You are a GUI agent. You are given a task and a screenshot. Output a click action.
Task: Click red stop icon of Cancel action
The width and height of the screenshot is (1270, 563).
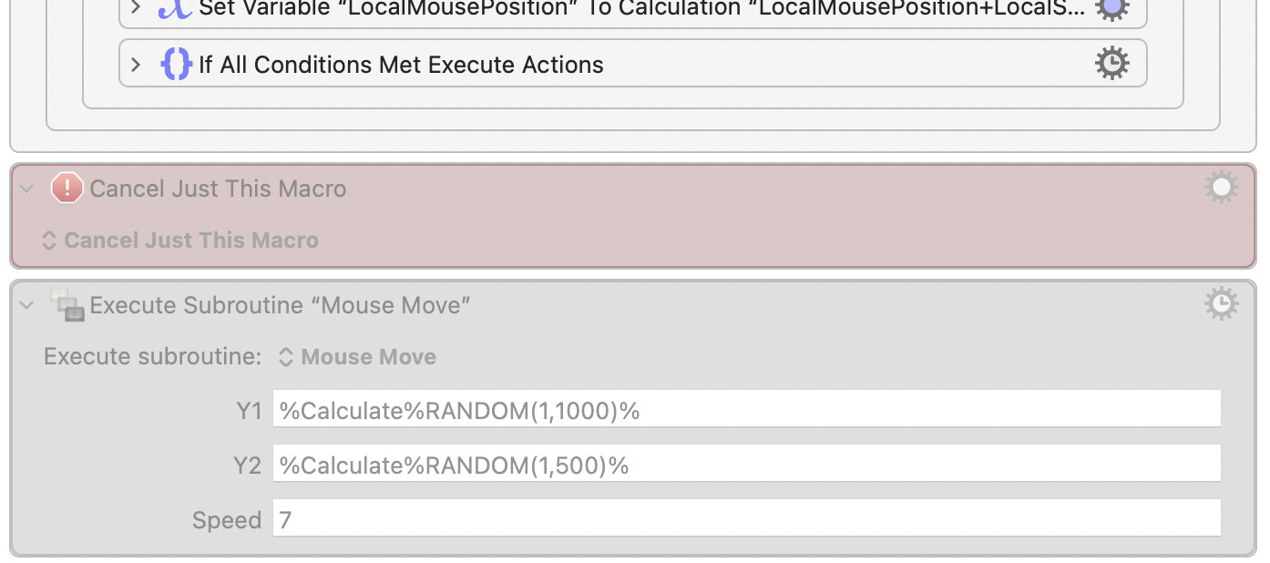[67, 189]
